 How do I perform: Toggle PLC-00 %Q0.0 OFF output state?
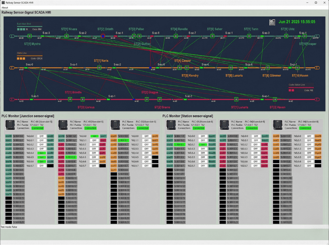tap(41, 136)
